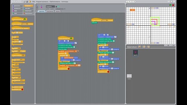
Task: Select the duplicate stamp tool
Action: coord(127,2)
